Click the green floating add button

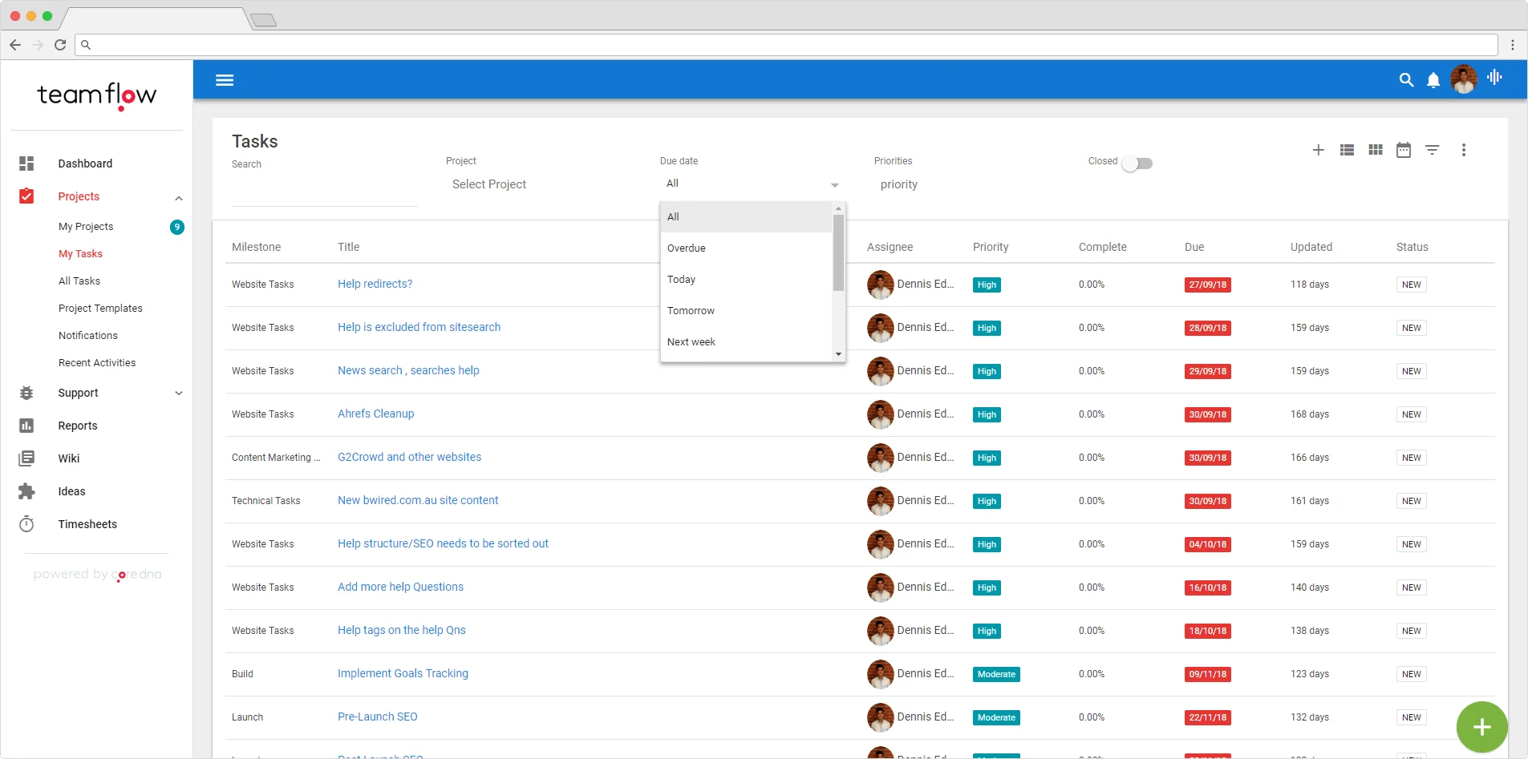[1482, 727]
